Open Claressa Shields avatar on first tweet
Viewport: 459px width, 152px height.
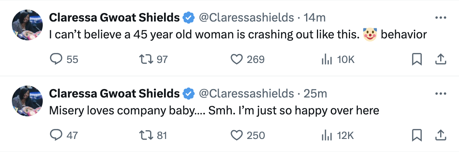click(x=27, y=25)
